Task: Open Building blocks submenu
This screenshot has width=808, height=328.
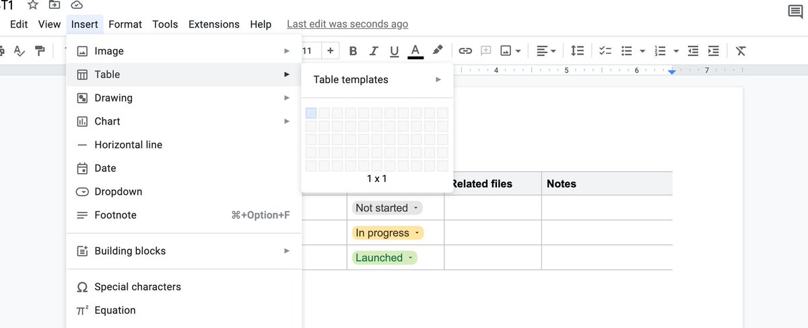Action: pos(184,251)
